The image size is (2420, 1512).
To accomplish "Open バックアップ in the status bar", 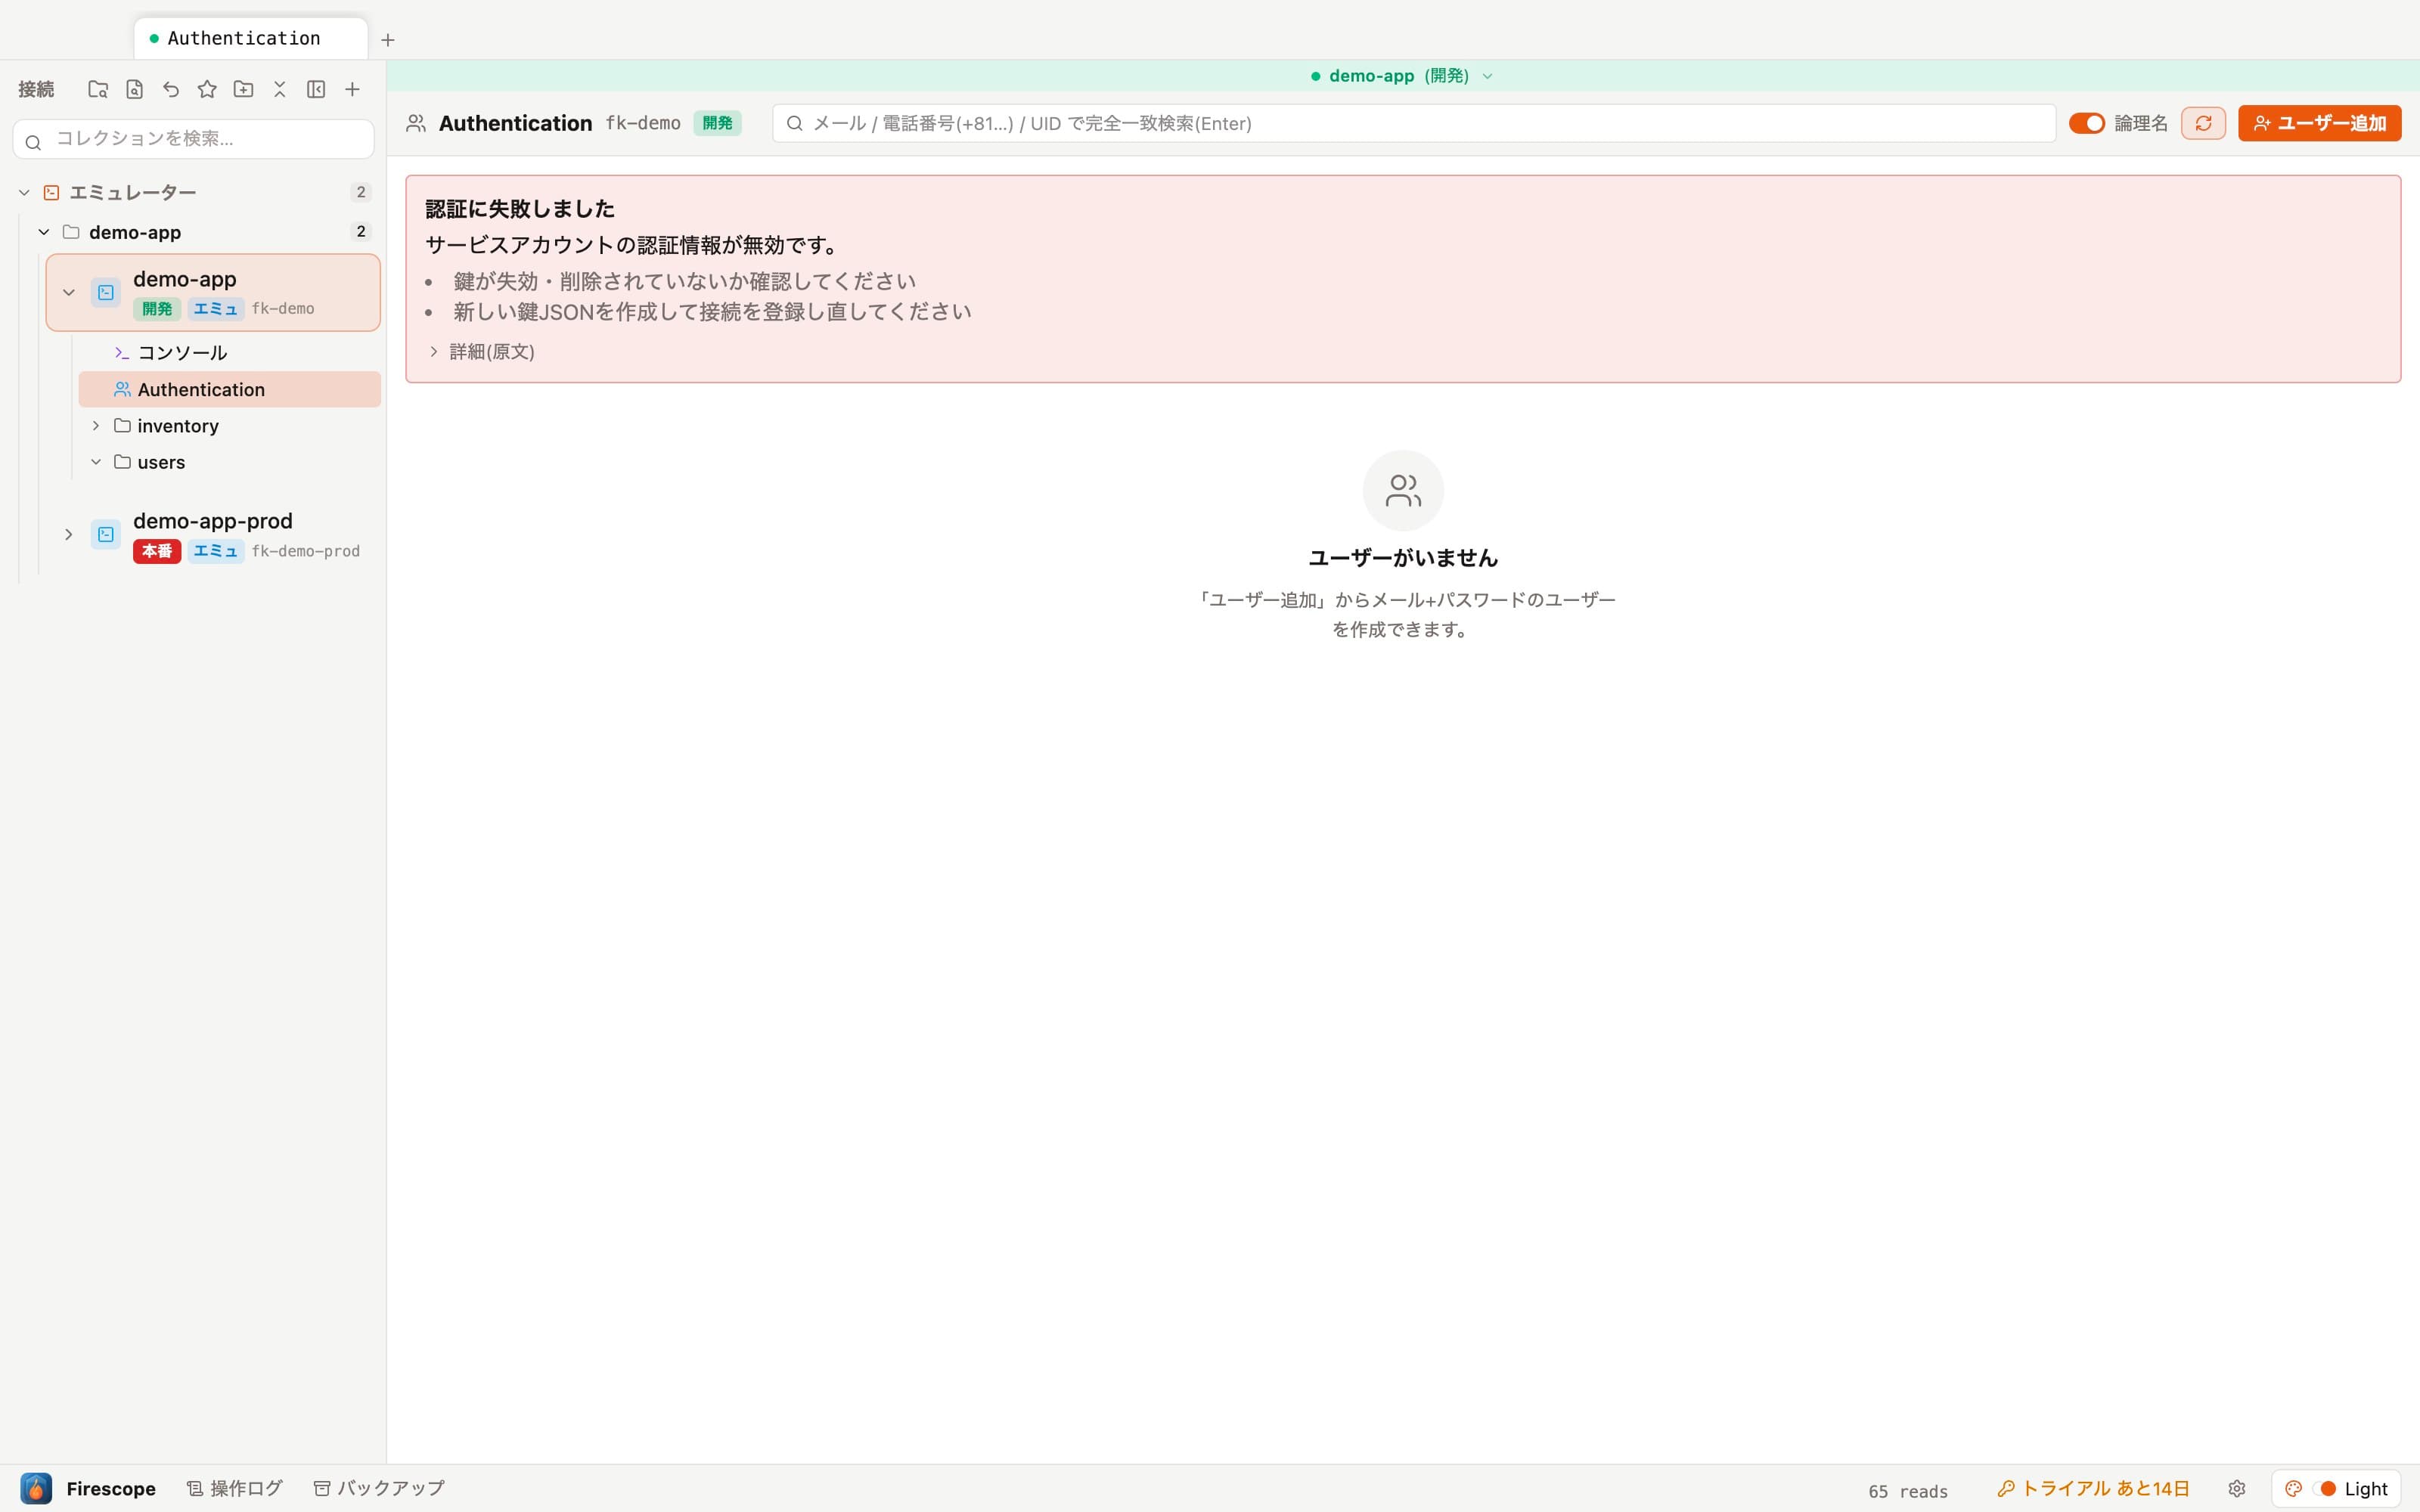I will [379, 1488].
